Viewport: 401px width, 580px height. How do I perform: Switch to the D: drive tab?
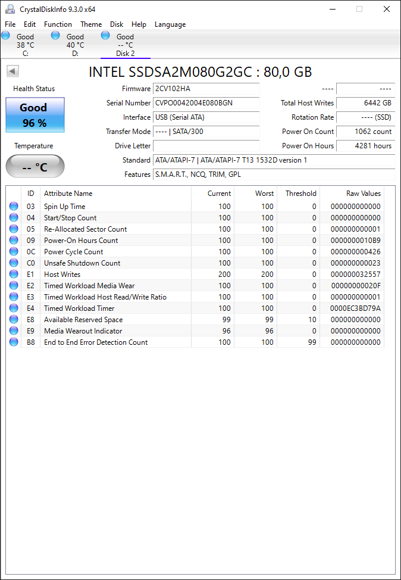[75, 45]
